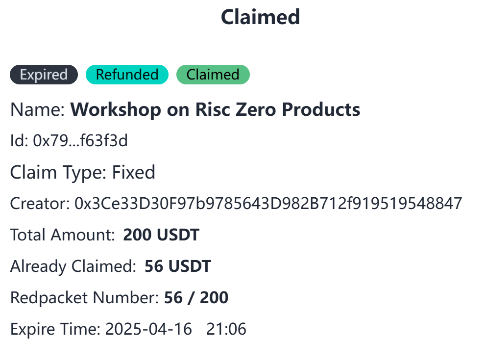
Task: Click the Already Claimed: label
Action: (x=73, y=266)
